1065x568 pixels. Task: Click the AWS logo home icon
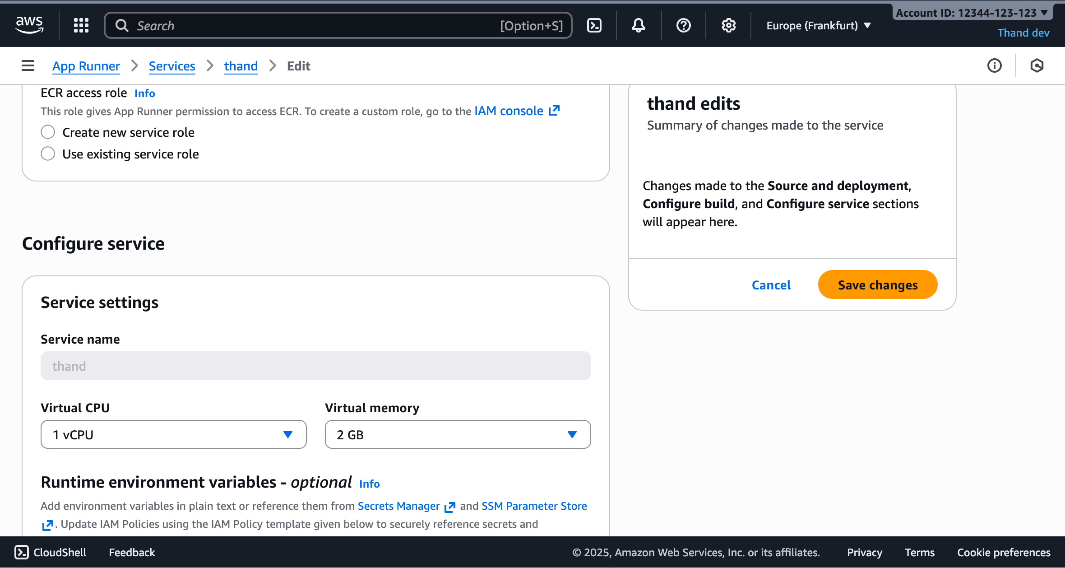click(29, 25)
